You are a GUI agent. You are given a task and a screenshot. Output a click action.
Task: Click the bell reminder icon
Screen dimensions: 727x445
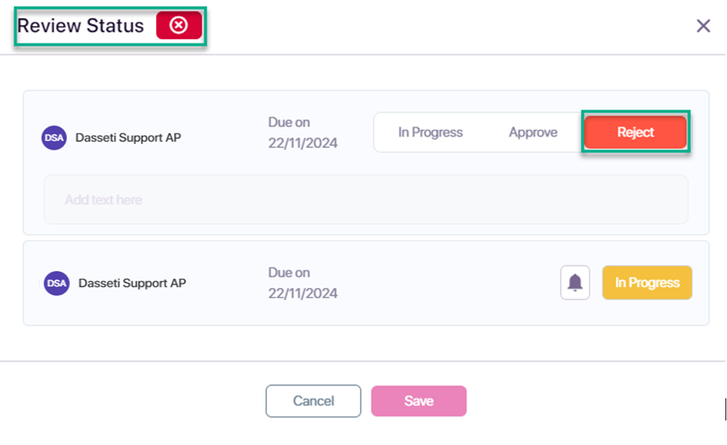[575, 282]
